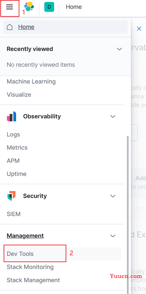Dismiss panel with the blue X icon

(139, 29)
